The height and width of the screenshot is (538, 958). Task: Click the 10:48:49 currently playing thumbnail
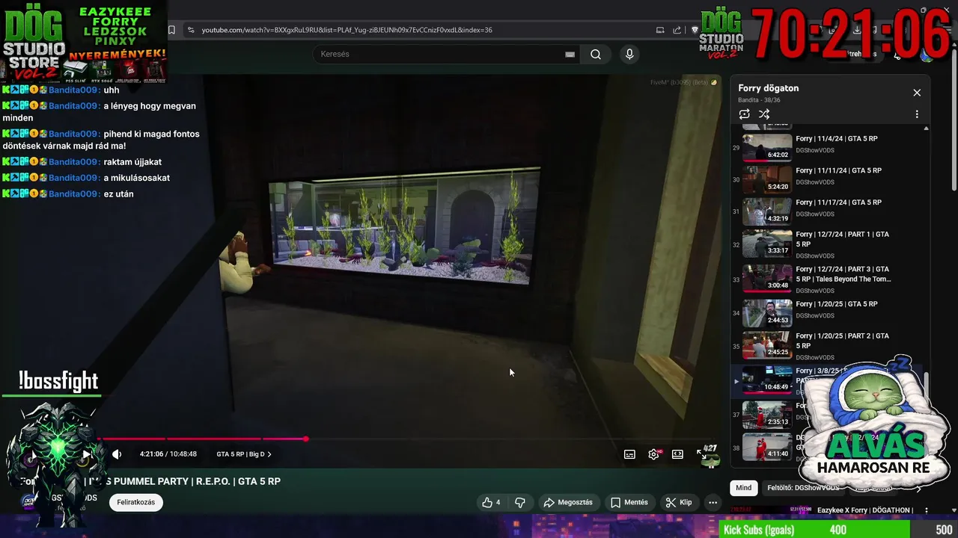[767, 380]
